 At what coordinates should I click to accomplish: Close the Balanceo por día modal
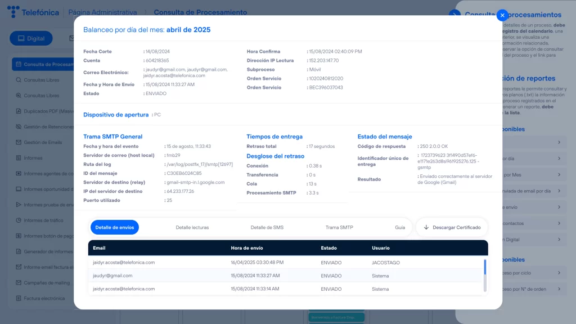[x=502, y=15]
